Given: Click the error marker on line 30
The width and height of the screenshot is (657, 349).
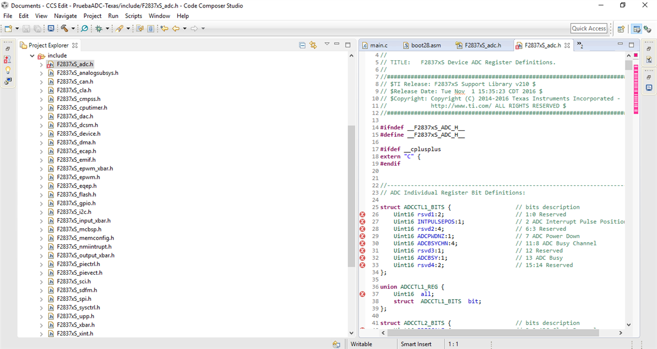Looking at the screenshot, I should (x=363, y=243).
